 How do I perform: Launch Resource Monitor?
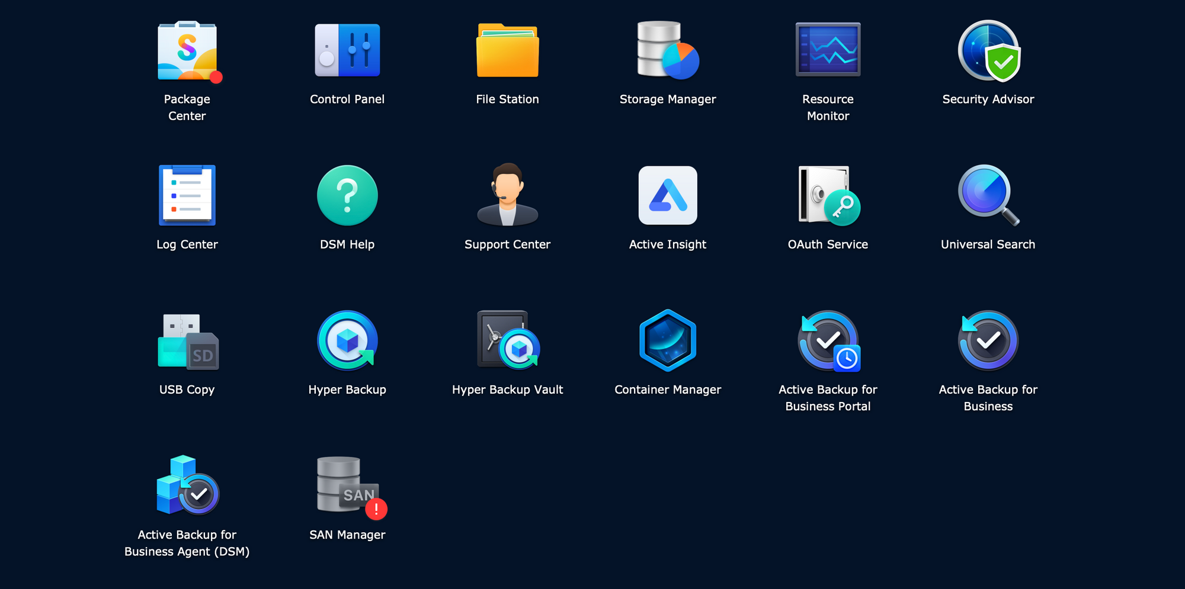click(x=828, y=50)
